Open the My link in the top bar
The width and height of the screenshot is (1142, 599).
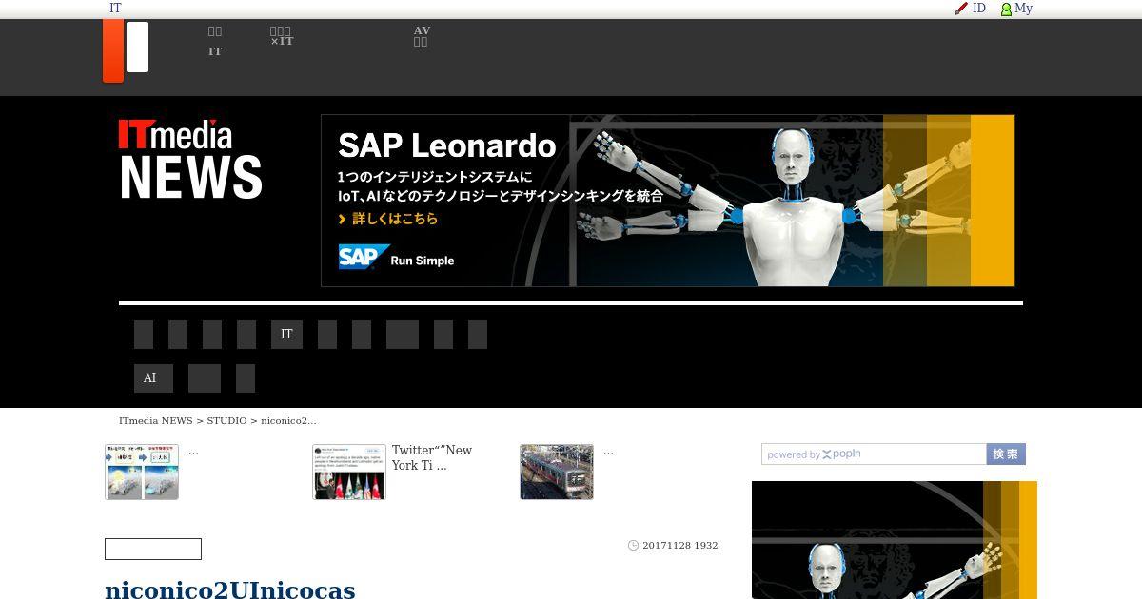(x=1024, y=9)
